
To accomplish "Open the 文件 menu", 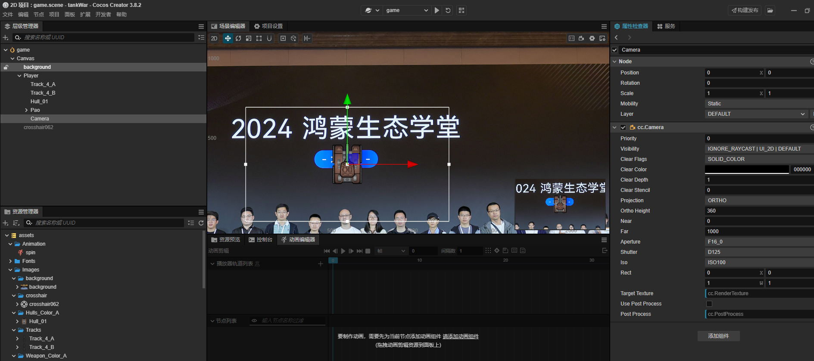I will [x=8, y=15].
